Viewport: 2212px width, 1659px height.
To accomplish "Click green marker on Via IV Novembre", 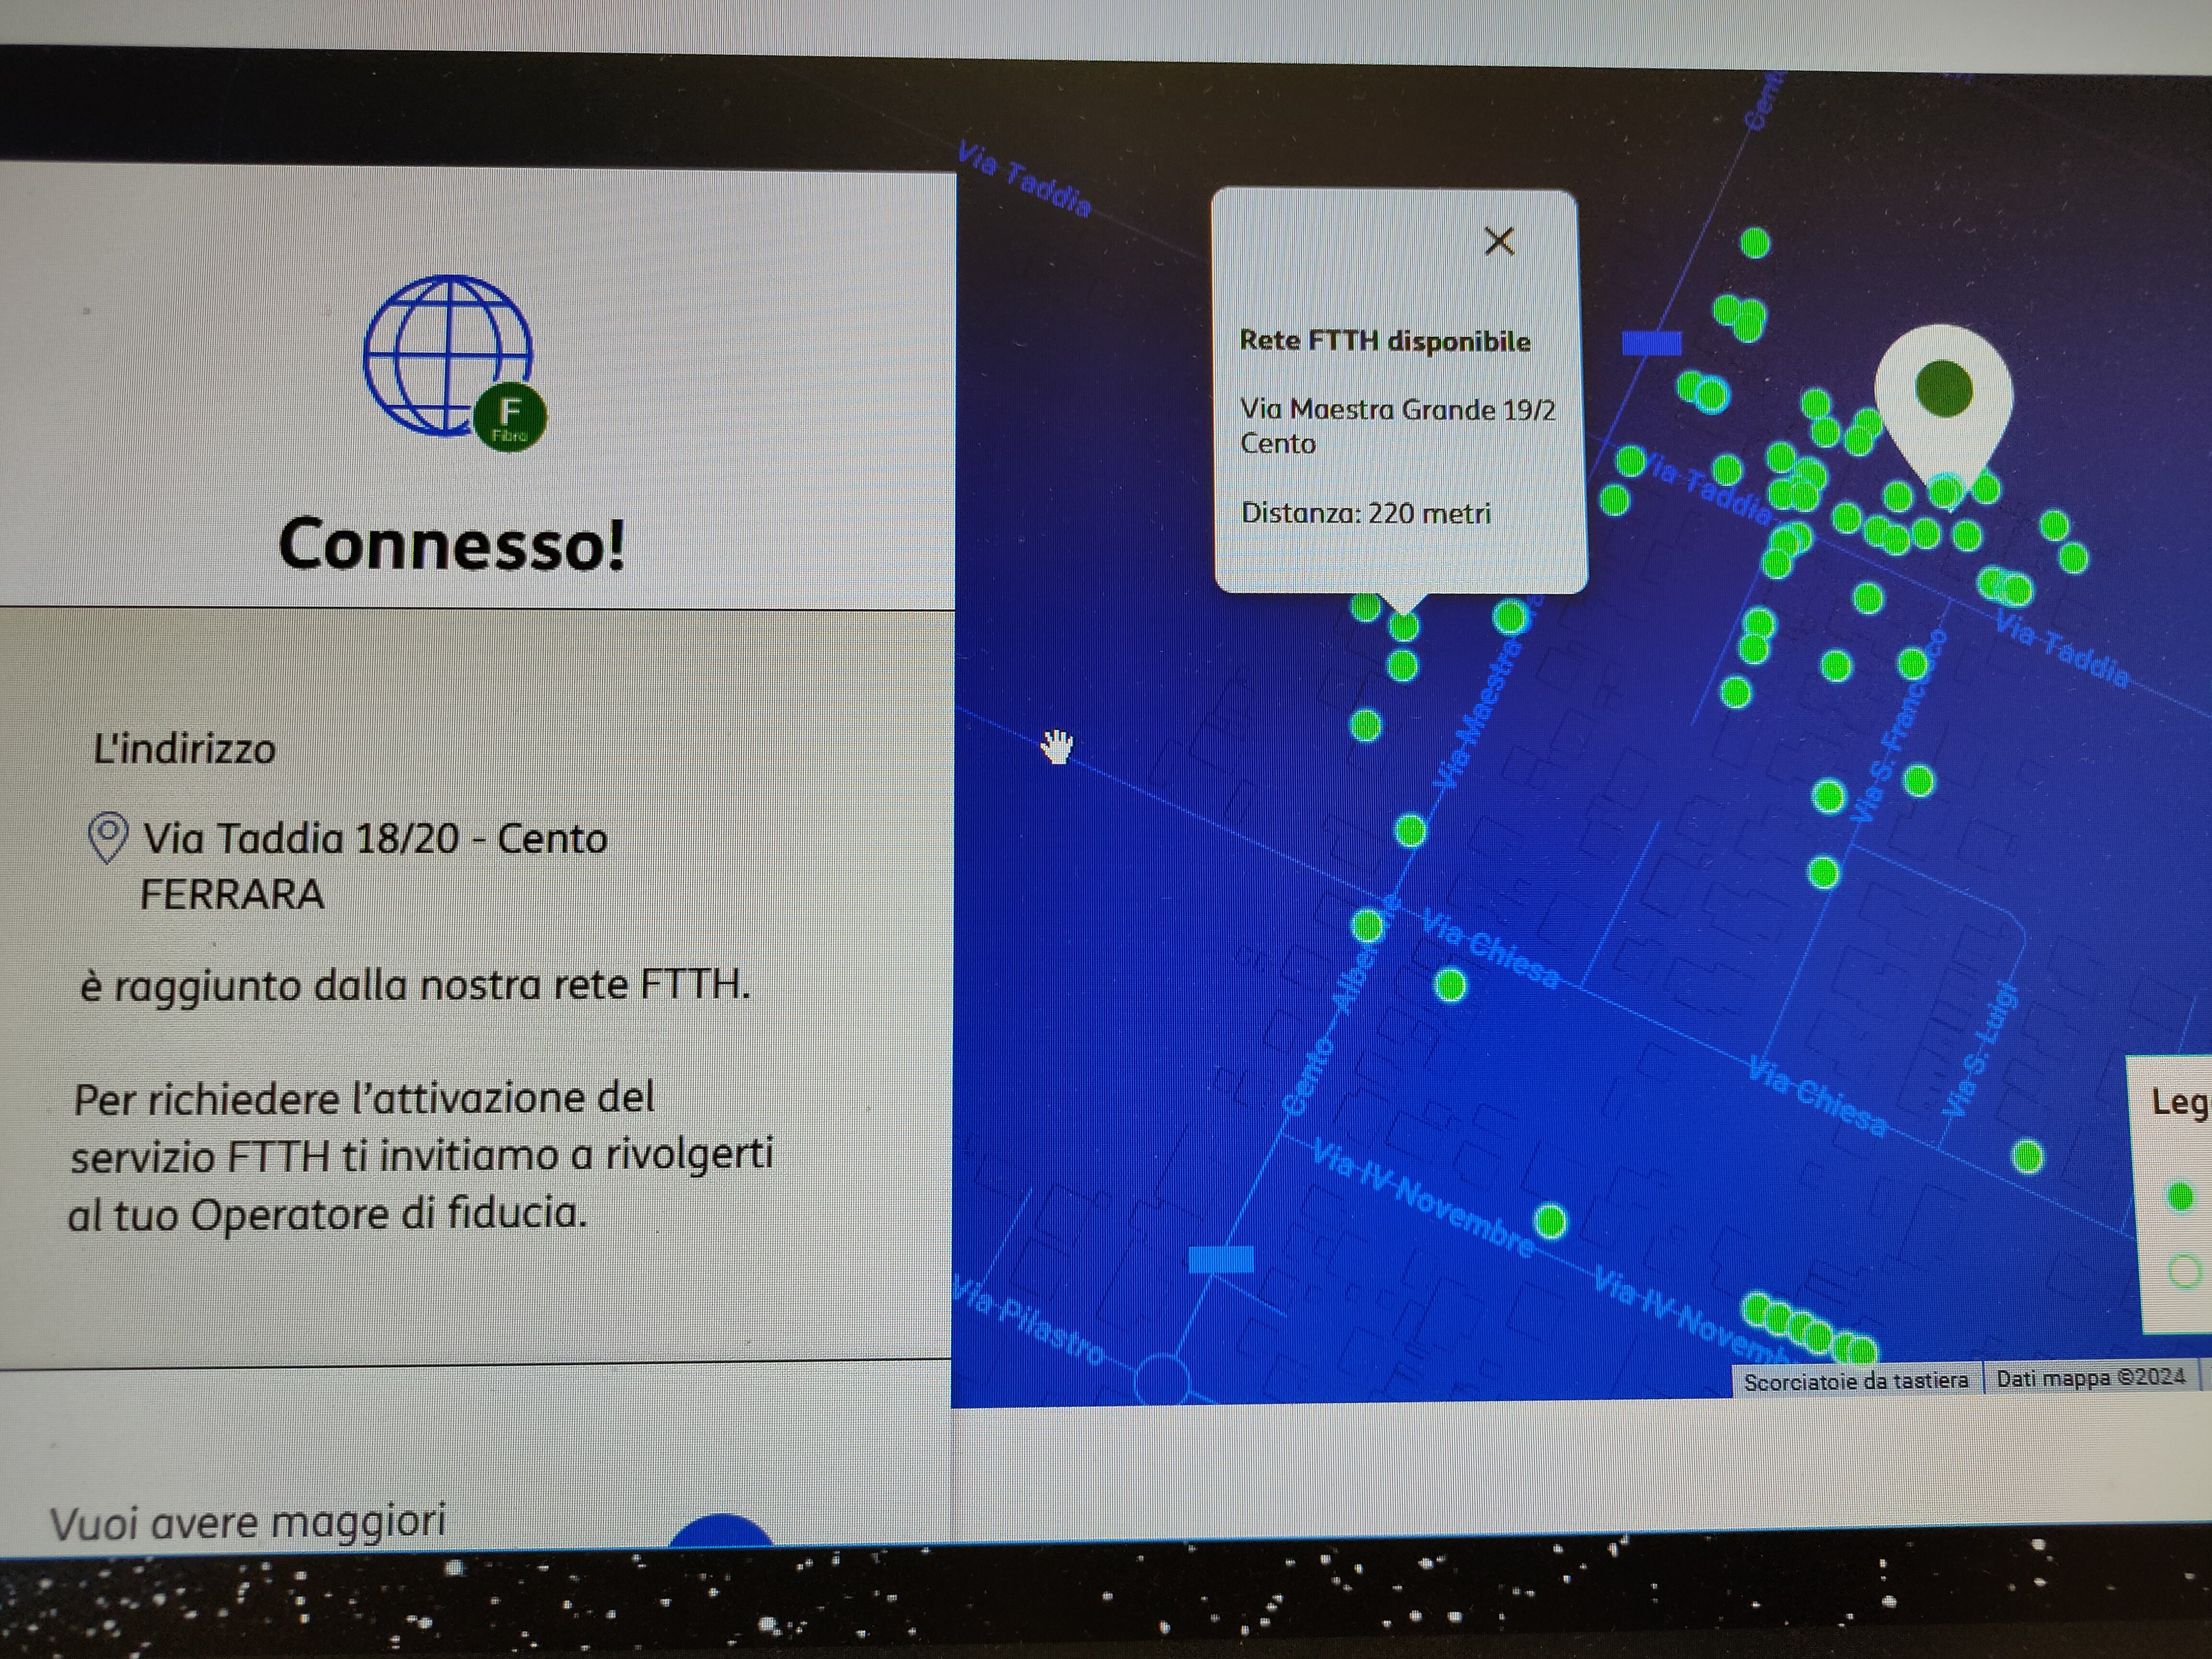I will [x=1550, y=1221].
